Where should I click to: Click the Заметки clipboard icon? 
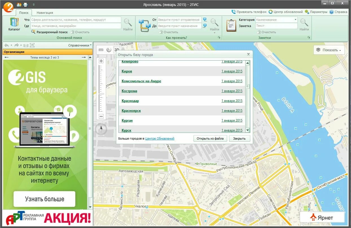[231, 25]
